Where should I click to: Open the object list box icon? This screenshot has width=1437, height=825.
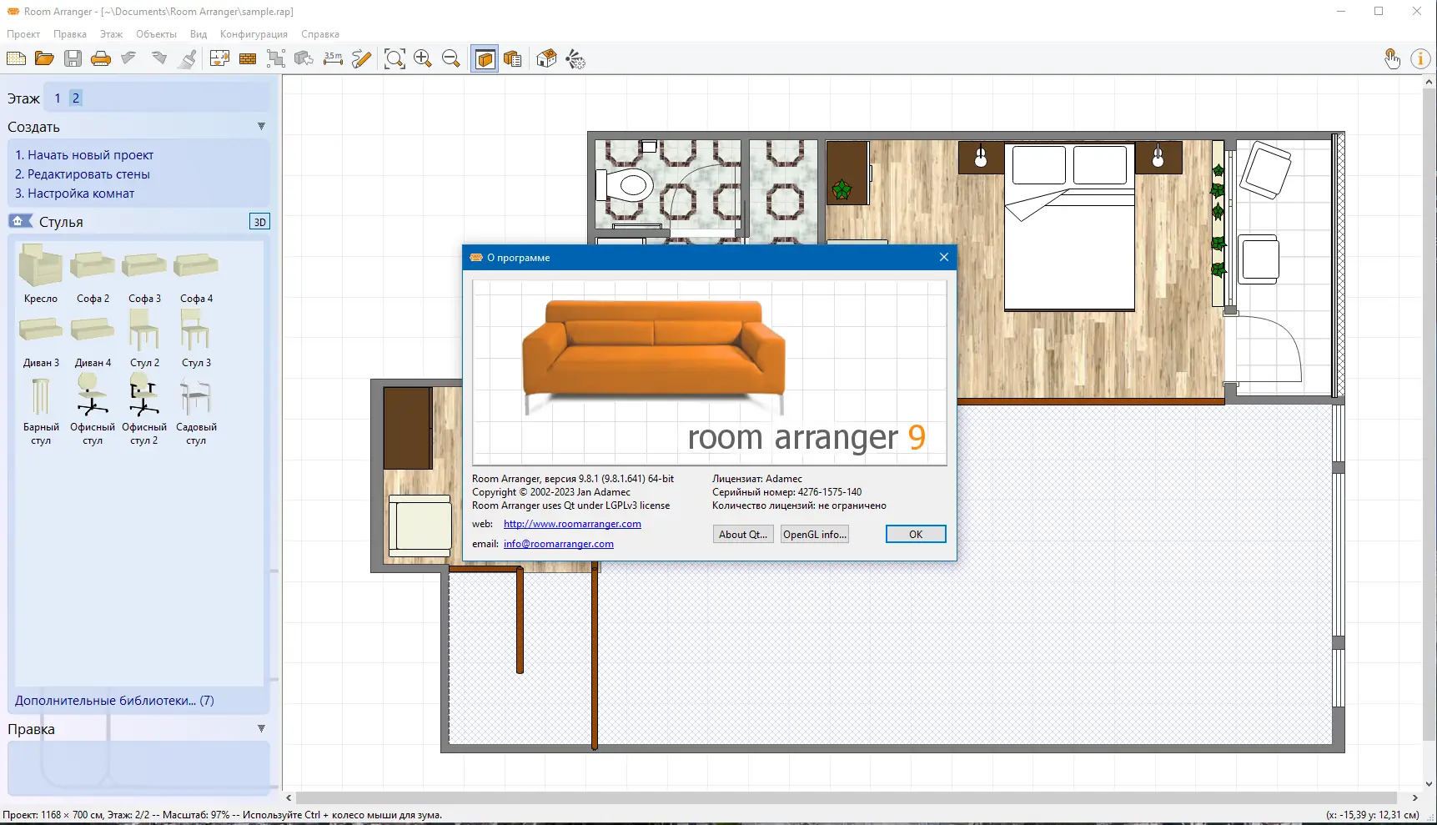point(513,58)
